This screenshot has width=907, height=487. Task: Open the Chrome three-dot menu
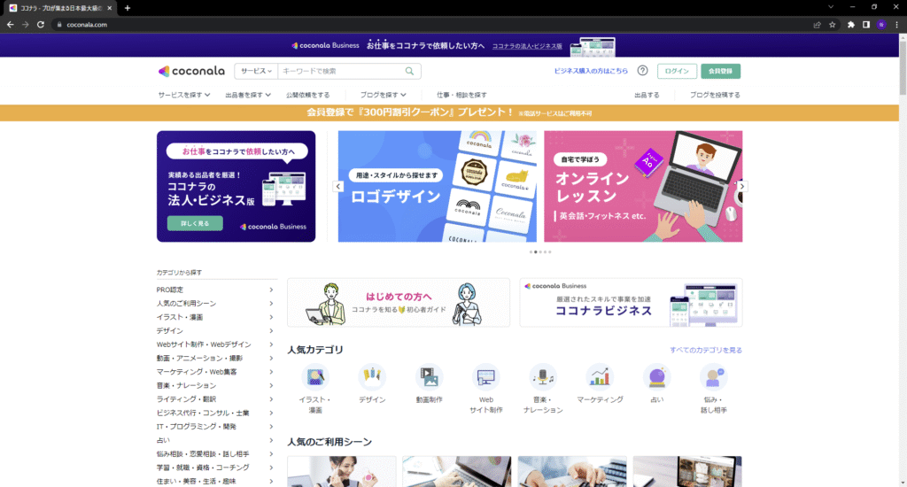896,25
